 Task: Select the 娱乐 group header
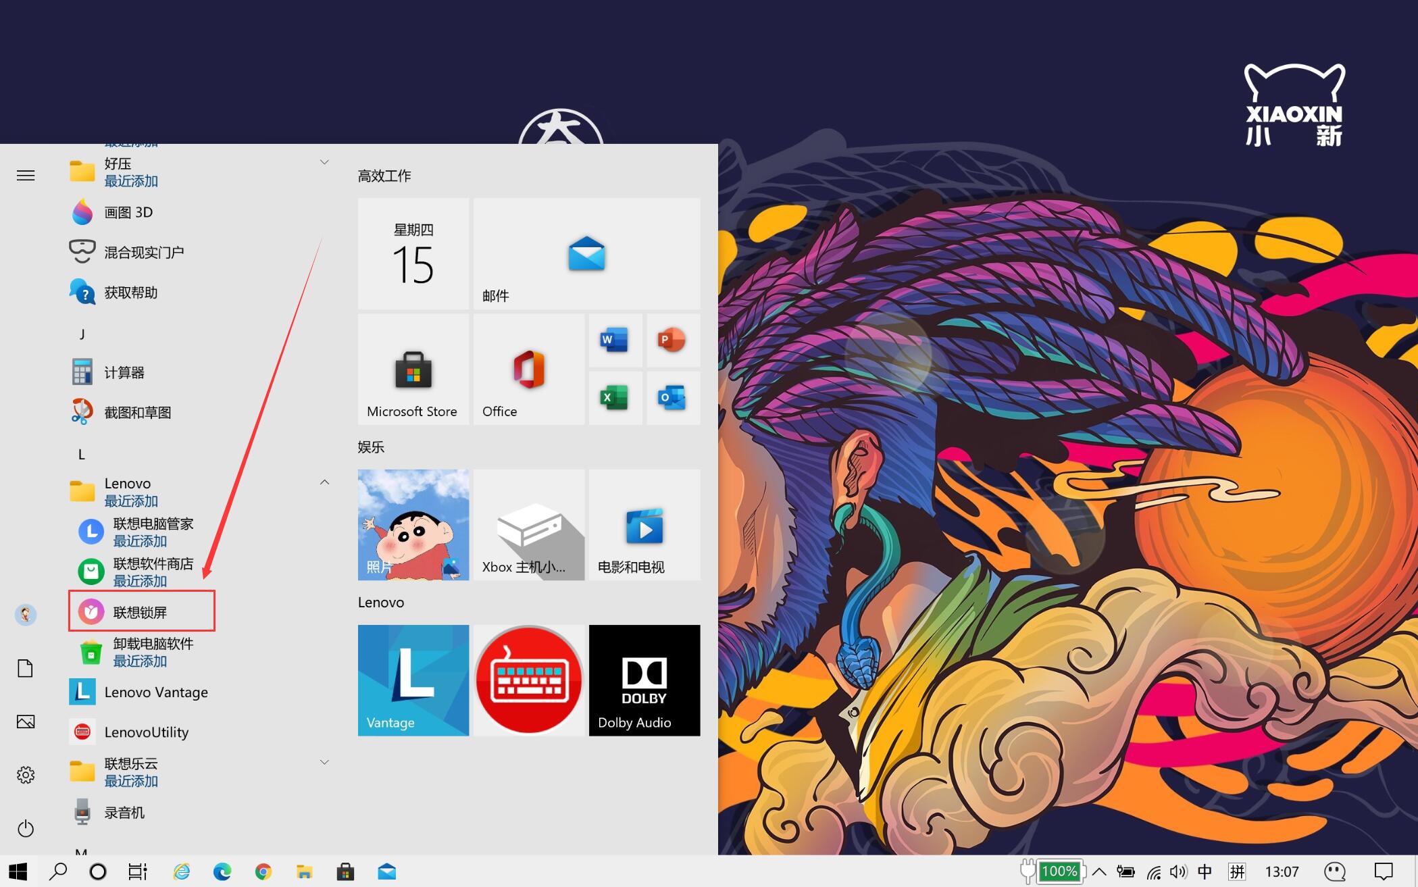[x=371, y=447]
